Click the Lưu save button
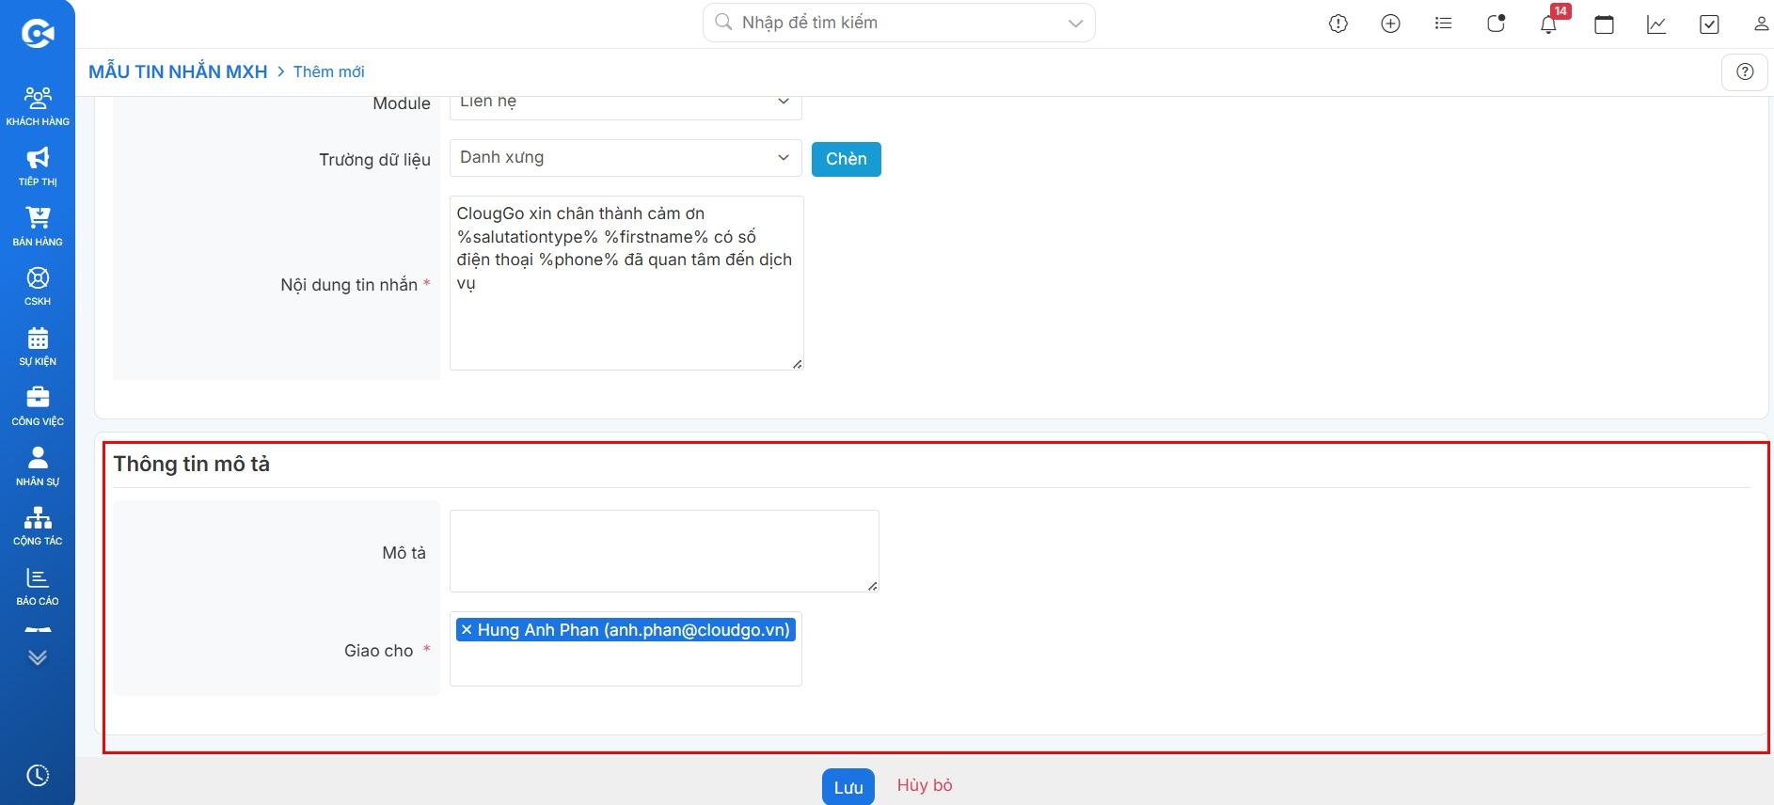This screenshot has width=1774, height=805. (x=848, y=787)
